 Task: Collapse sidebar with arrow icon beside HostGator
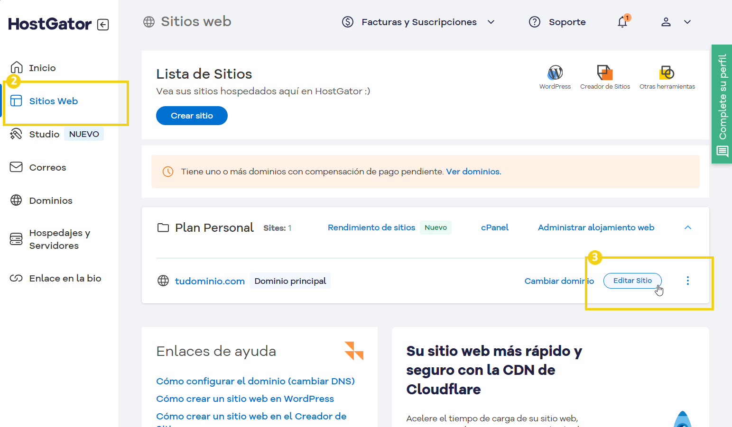103,25
